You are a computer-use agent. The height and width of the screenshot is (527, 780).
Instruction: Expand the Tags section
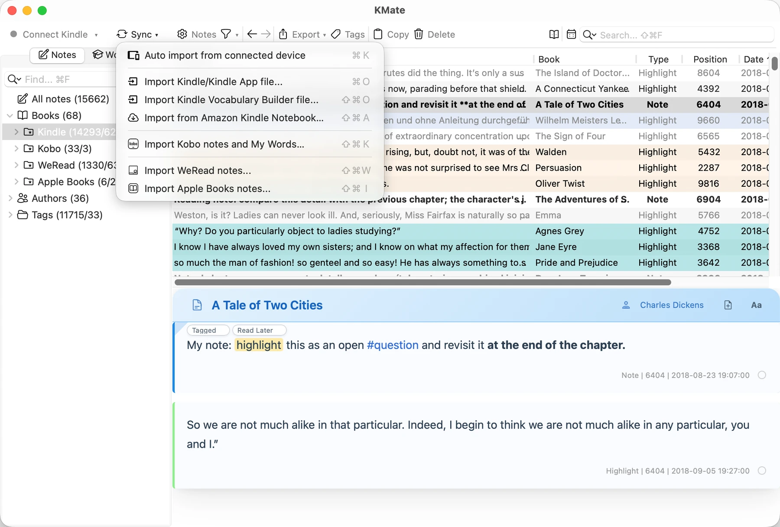(x=10, y=215)
